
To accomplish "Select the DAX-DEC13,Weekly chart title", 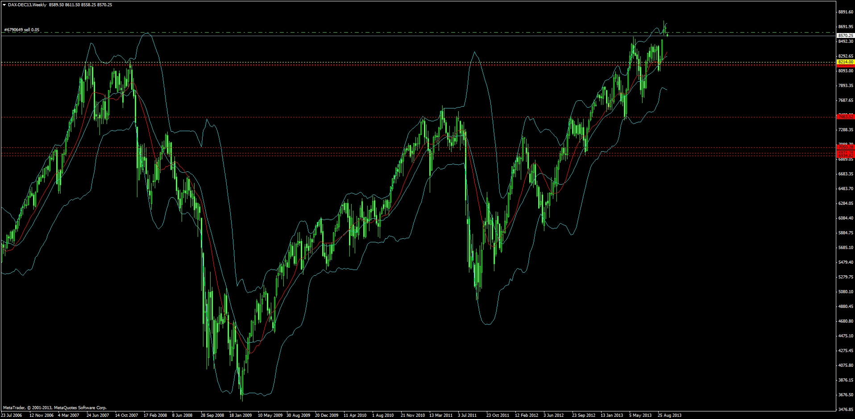I will click(27, 4).
